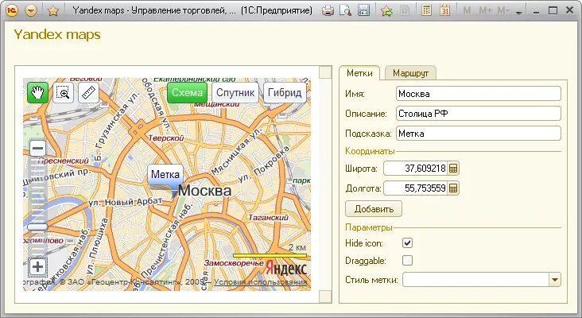Switch map to Гибрид view
582x318 pixels.
point(285,92)
